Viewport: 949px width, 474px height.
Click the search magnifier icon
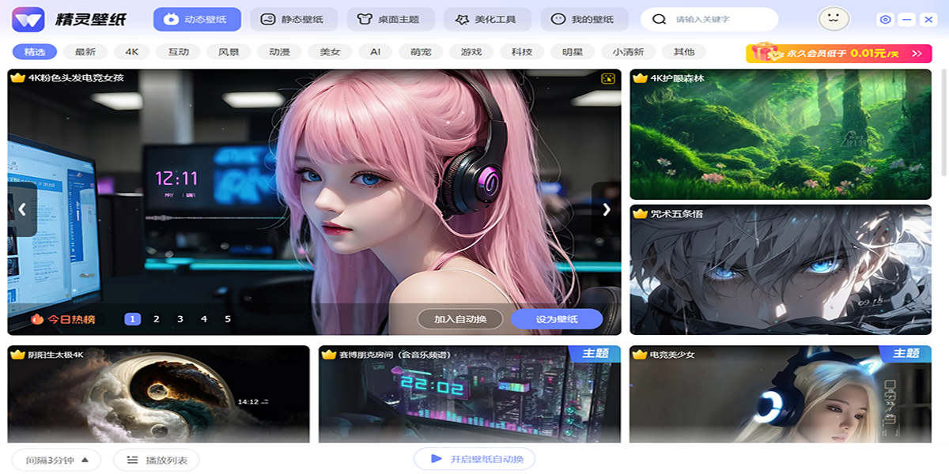tap(658, 19)
